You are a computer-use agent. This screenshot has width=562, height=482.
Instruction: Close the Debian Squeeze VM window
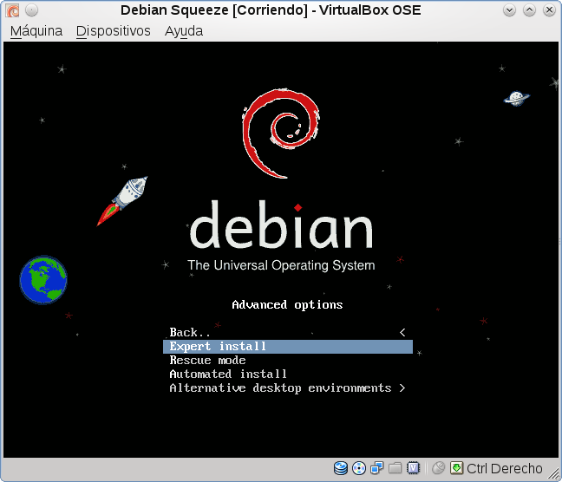tap(549, 10)
